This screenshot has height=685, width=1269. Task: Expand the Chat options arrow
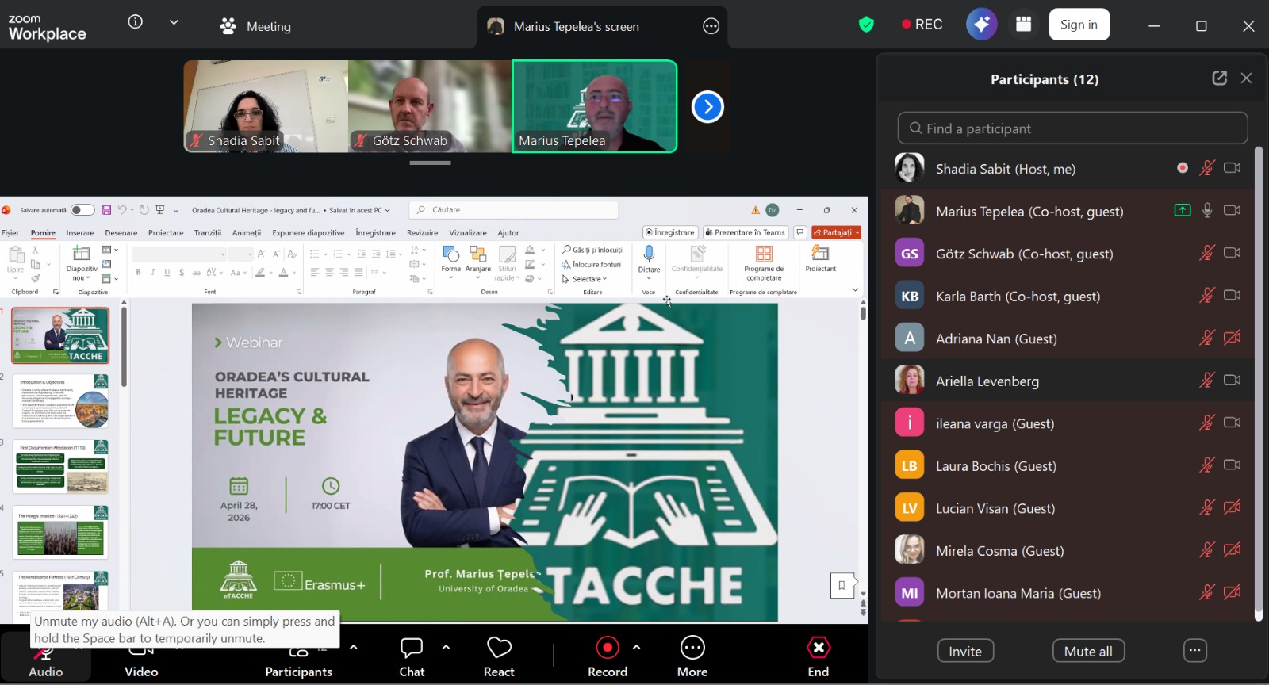[x=446, y=647]
